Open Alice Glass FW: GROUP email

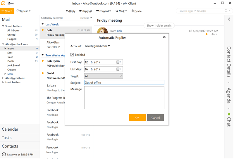coord(52,45)
